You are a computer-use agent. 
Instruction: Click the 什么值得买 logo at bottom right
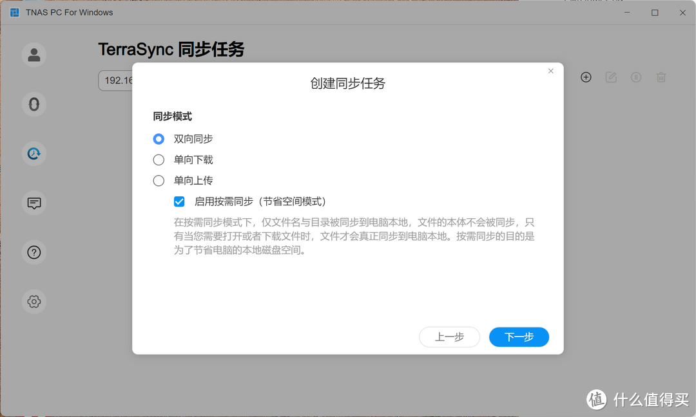(x=638, y=400)
